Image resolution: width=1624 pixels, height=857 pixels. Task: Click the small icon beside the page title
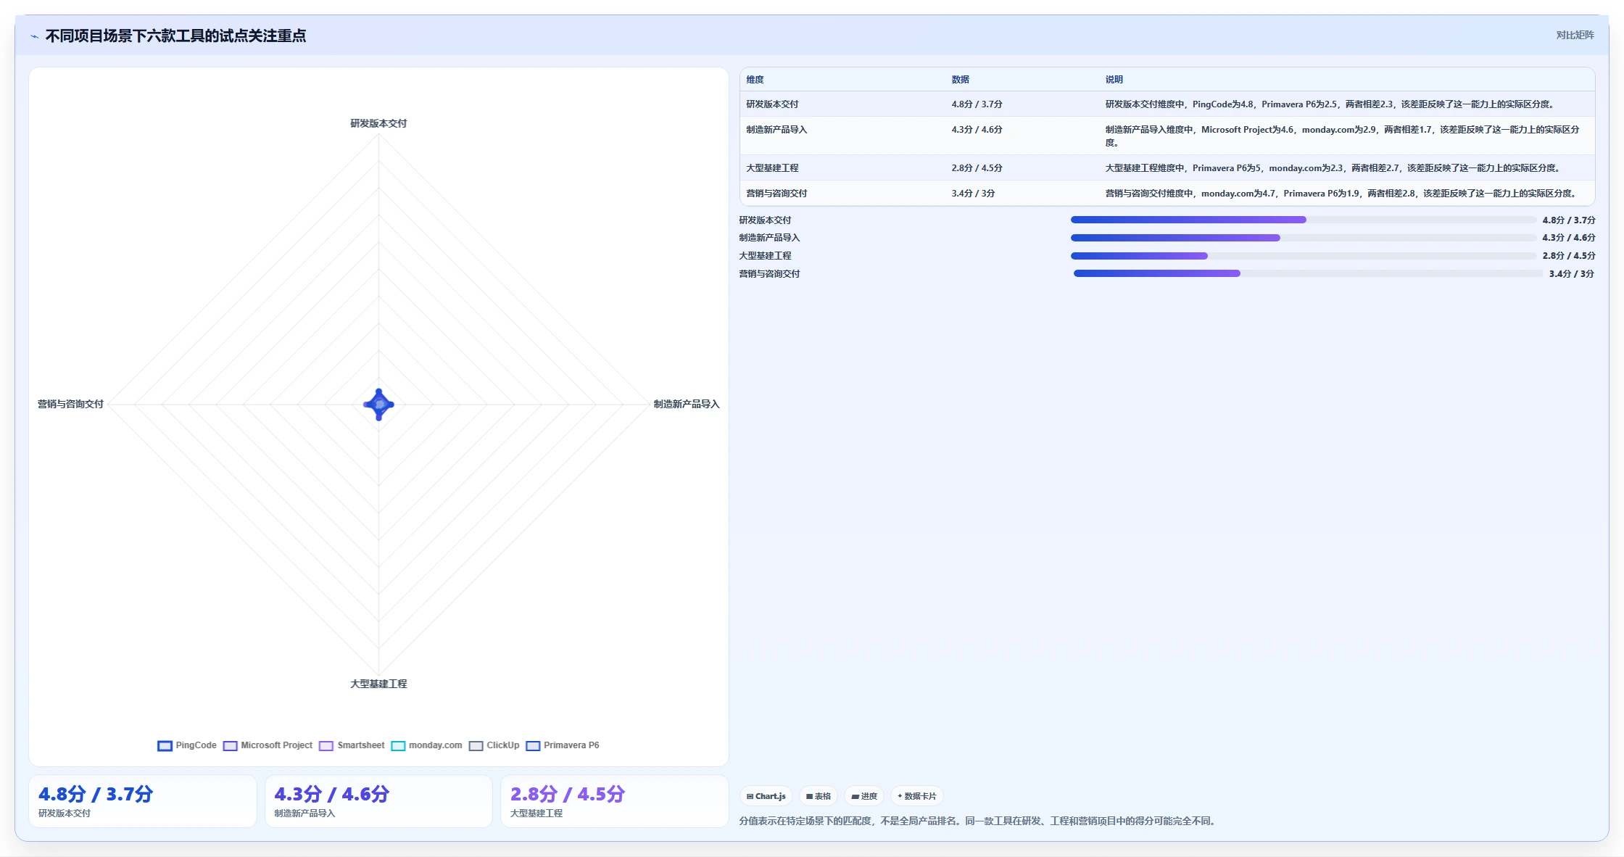[34, 36]
